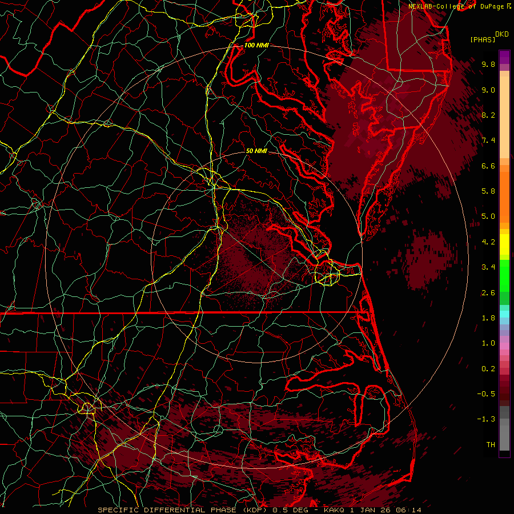Click the 8.2 value on the scale

488,115
